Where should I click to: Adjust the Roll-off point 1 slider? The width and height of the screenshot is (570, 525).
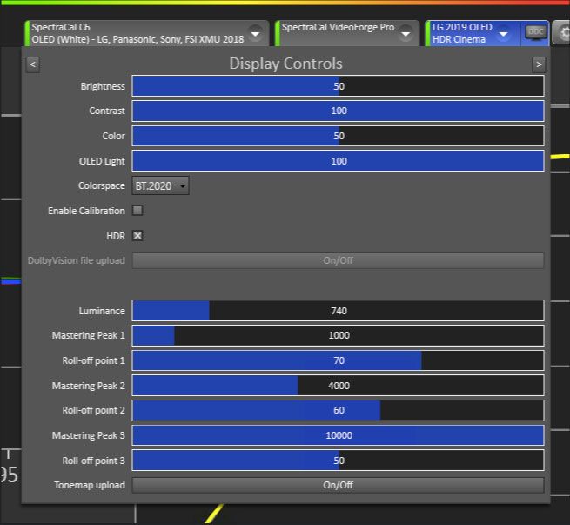[x=338, y=360]
